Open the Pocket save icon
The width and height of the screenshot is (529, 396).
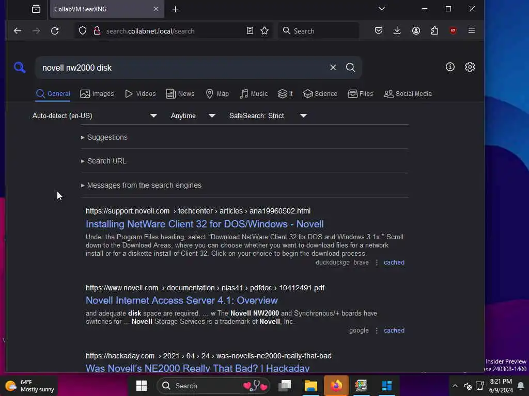pyautogui.click(x=379, y=30)
